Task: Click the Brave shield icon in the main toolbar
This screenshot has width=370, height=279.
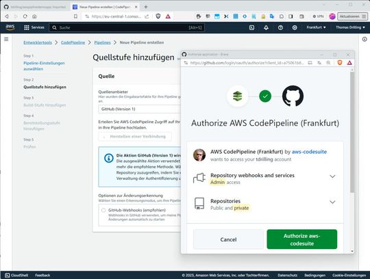Action: tap(158, 16)
